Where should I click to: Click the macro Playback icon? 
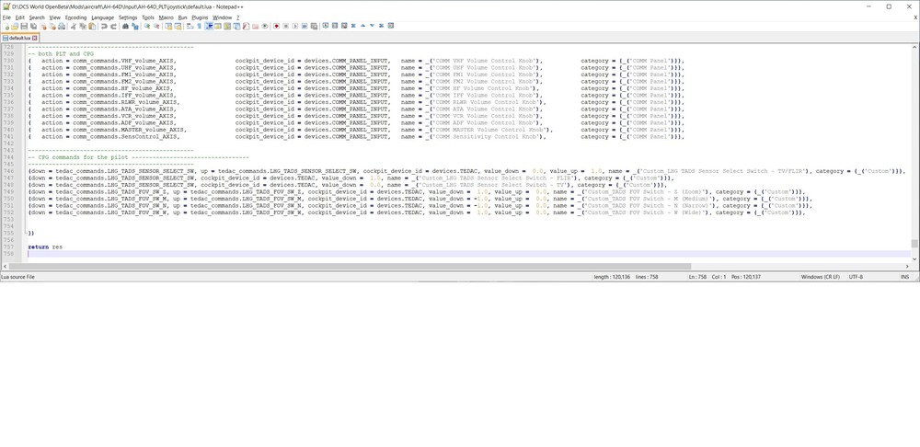pyautogui.click(x=295, y=26)
